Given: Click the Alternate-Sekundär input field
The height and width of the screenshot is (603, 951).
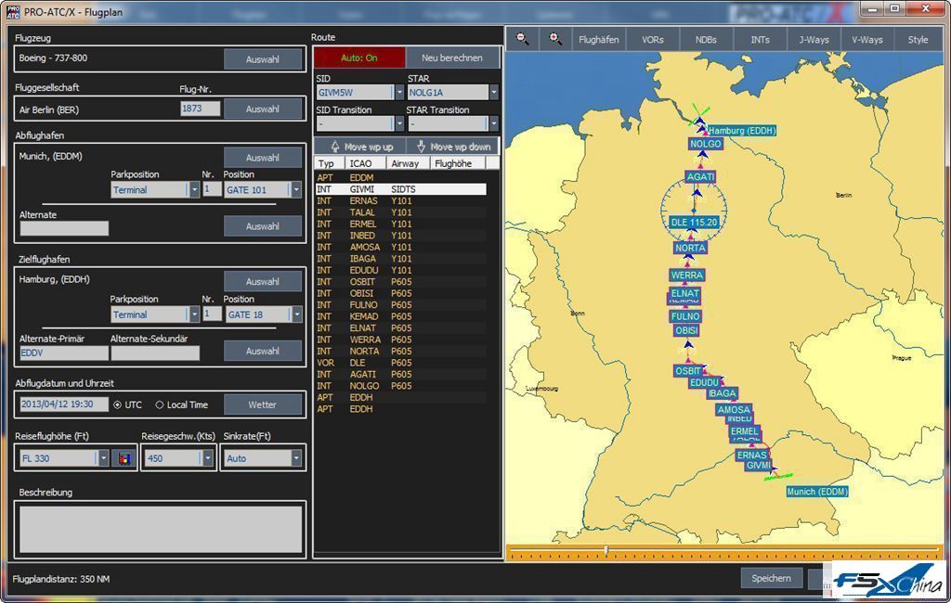Looking at the screenshot, I should [x=155, y=353].
